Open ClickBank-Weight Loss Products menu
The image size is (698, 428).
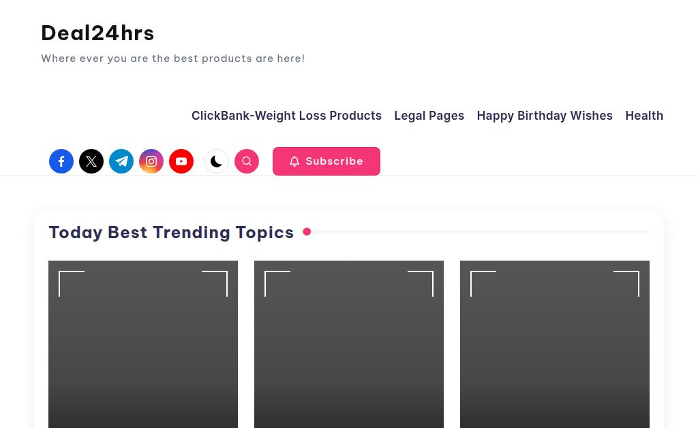[286, 116]
